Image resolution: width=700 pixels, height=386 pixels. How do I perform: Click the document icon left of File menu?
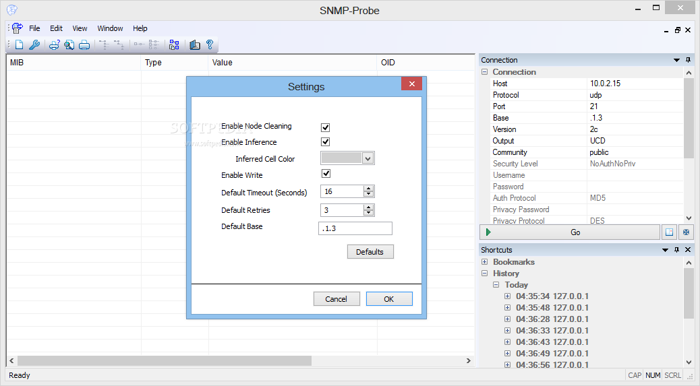tap(18, 28)
